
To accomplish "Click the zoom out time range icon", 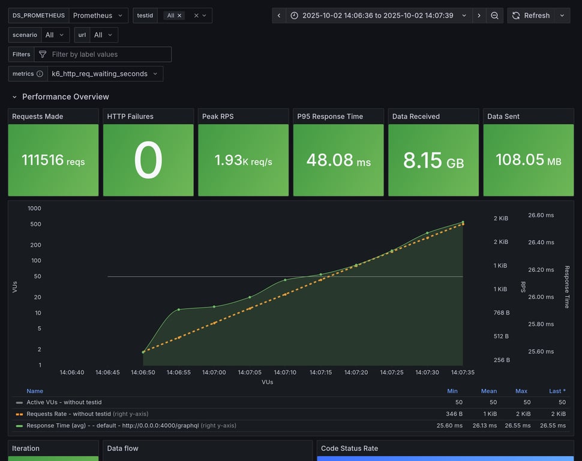I will click(494, 16).
